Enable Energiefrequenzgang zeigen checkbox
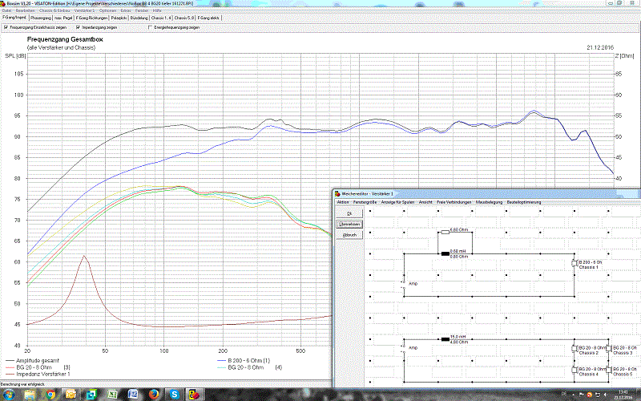Viewport: 641px width, 401px height. [150, 26]
